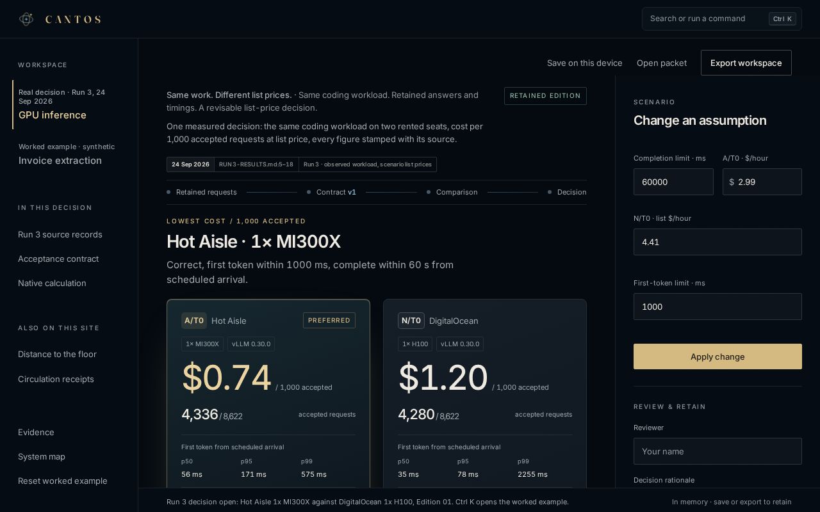This screenshot has height=512, width=820.
Task: Click the RUN3-RESULTS.md:5–18 source stamp
Action: click(x=256, y=164)
